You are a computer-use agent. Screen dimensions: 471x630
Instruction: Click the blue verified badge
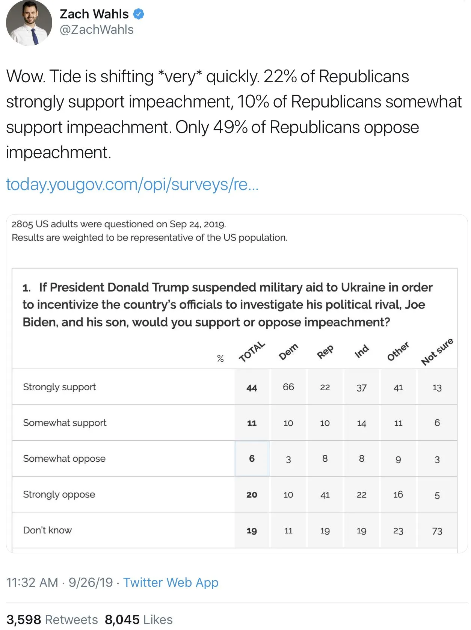(x=139, y=14)
